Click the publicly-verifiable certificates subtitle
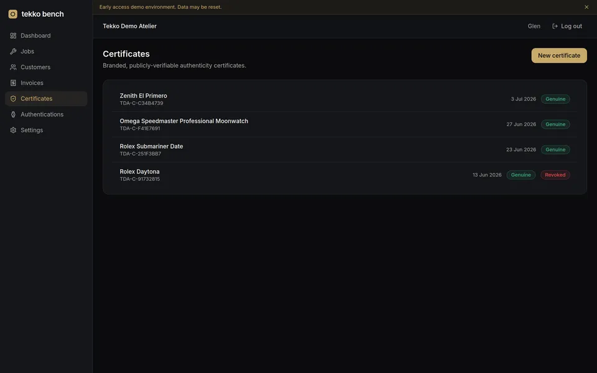The width and height of the screenshot is (597, 373). pyautogui.click(x=174, y=65)
